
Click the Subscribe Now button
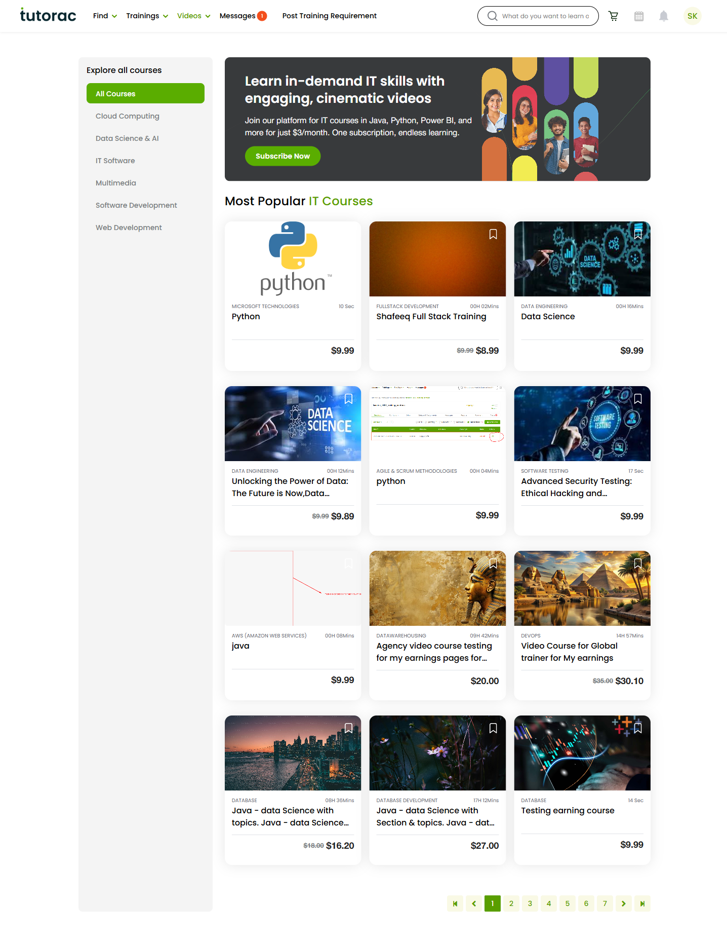282,156
